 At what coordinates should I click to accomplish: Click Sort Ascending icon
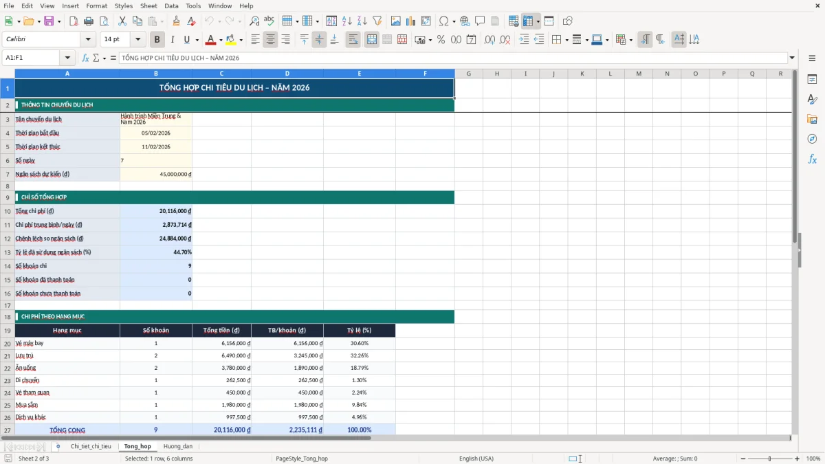click(347, 21)
